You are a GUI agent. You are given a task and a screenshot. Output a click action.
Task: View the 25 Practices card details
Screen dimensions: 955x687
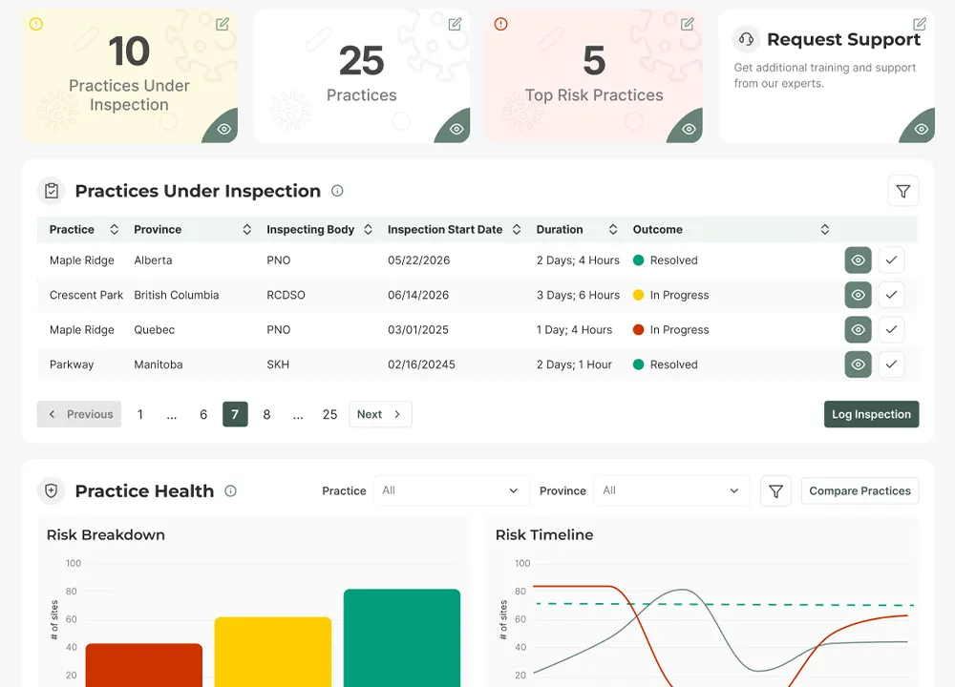tap(456, 129)
